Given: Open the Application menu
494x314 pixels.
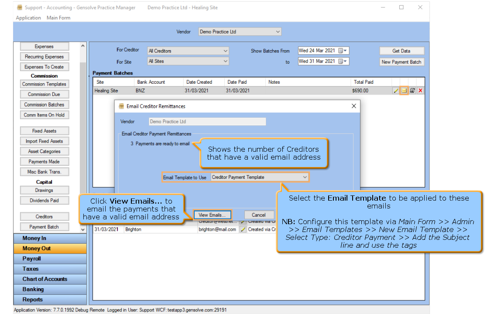Looking at the screenshot, I should (x=28, y=18).
